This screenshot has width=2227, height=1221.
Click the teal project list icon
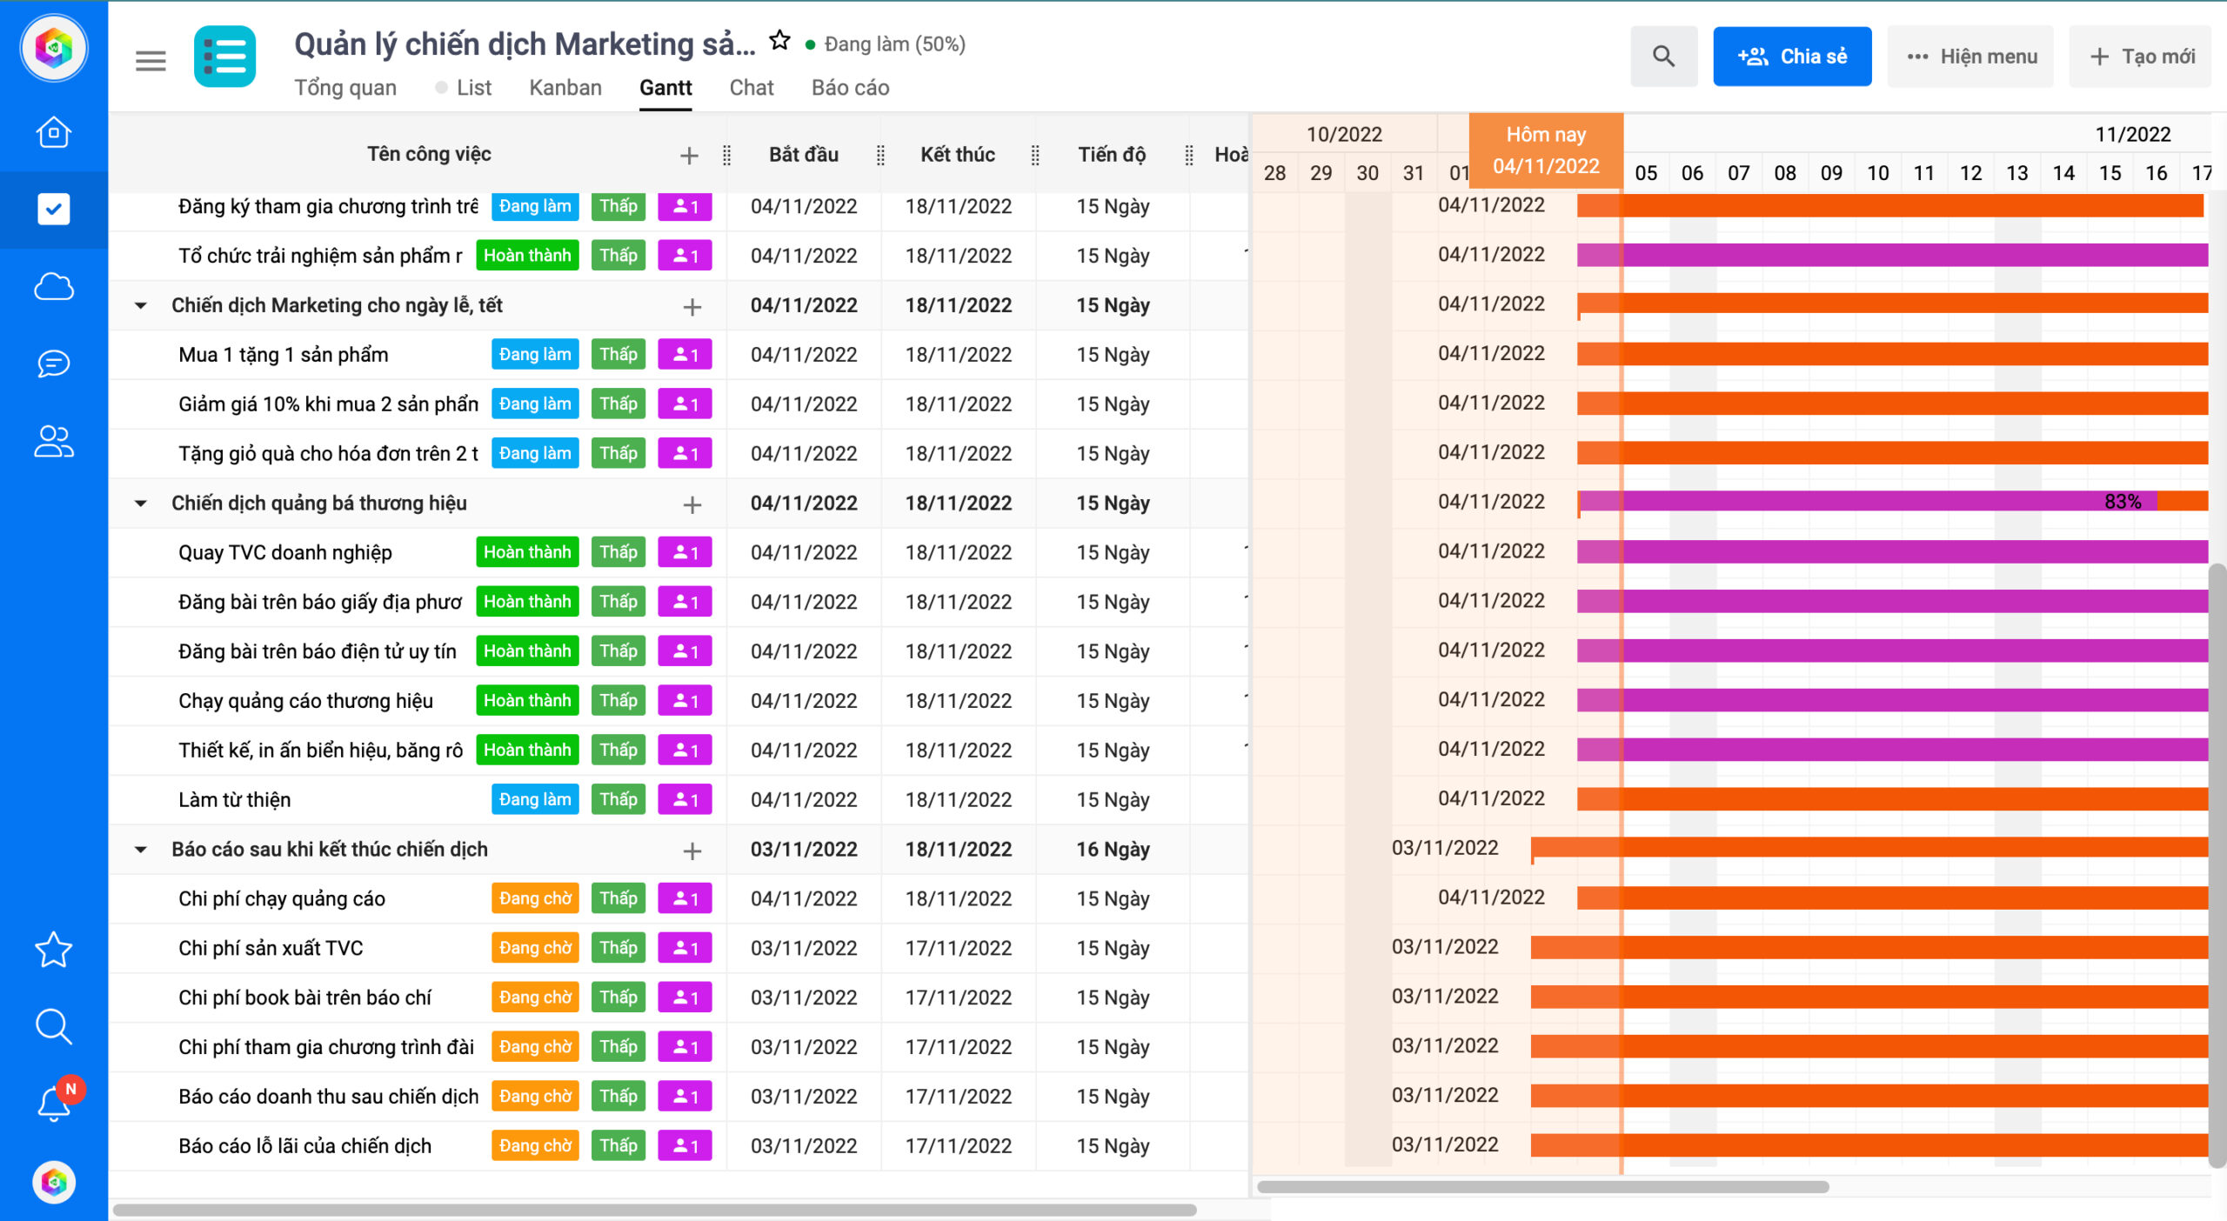pos(225,57)
